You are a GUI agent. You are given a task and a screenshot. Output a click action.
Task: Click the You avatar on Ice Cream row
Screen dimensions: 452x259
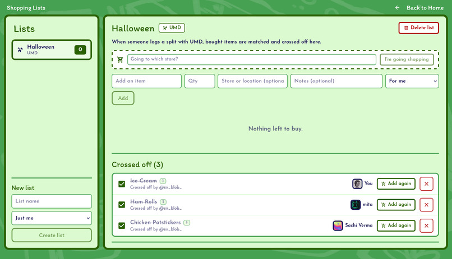[x=357, y=183]
